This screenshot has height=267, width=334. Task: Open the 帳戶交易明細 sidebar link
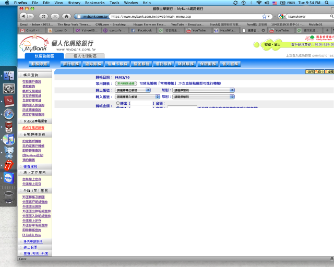click(x=32, y=91)
